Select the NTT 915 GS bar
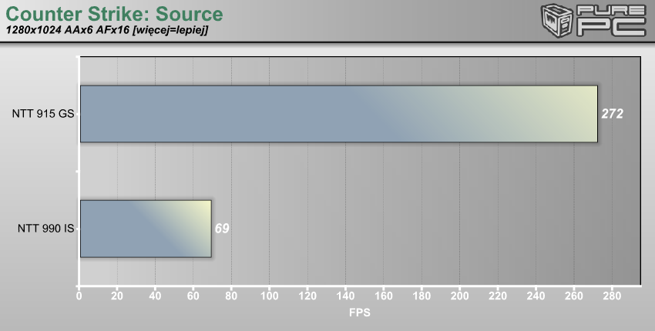 point(339,114)
